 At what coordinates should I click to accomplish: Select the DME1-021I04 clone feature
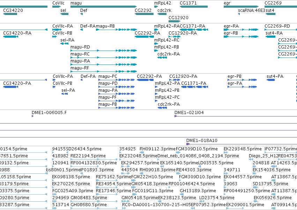point(236,116)
